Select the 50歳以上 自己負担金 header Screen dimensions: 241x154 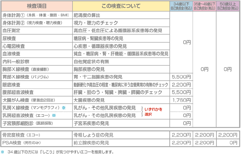click(x=228, y=6)
